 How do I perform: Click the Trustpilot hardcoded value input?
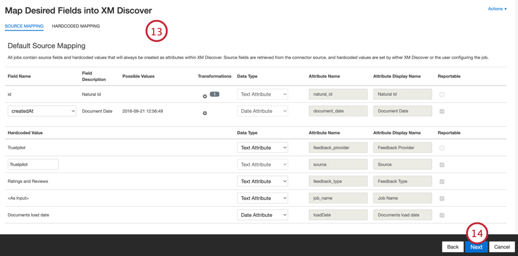pyautogui.click(x=33, y=165)
